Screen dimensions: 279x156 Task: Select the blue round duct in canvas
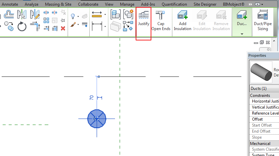coord(97,119)
